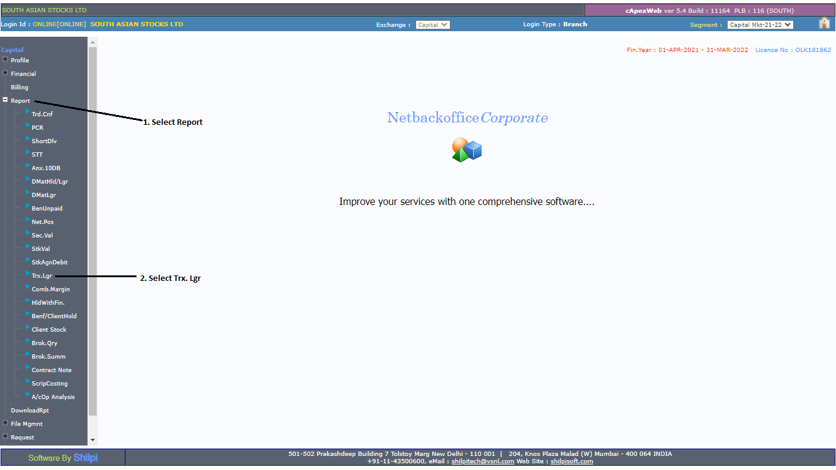The image size is (836, 470).
Task: Open the shilpisoft.com website link
Action: coord(572,461)
